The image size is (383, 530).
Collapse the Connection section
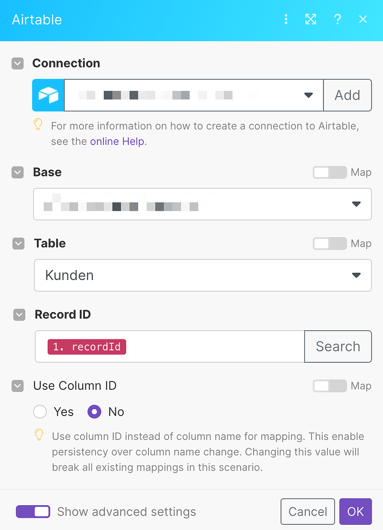[x=17, y=63]
